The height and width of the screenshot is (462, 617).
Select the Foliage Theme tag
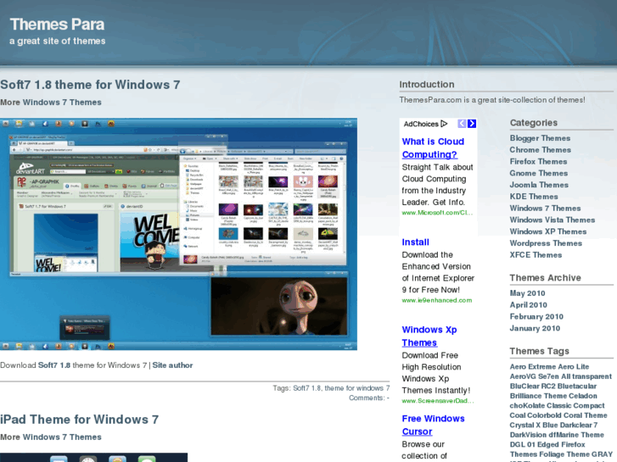point(564,454)
